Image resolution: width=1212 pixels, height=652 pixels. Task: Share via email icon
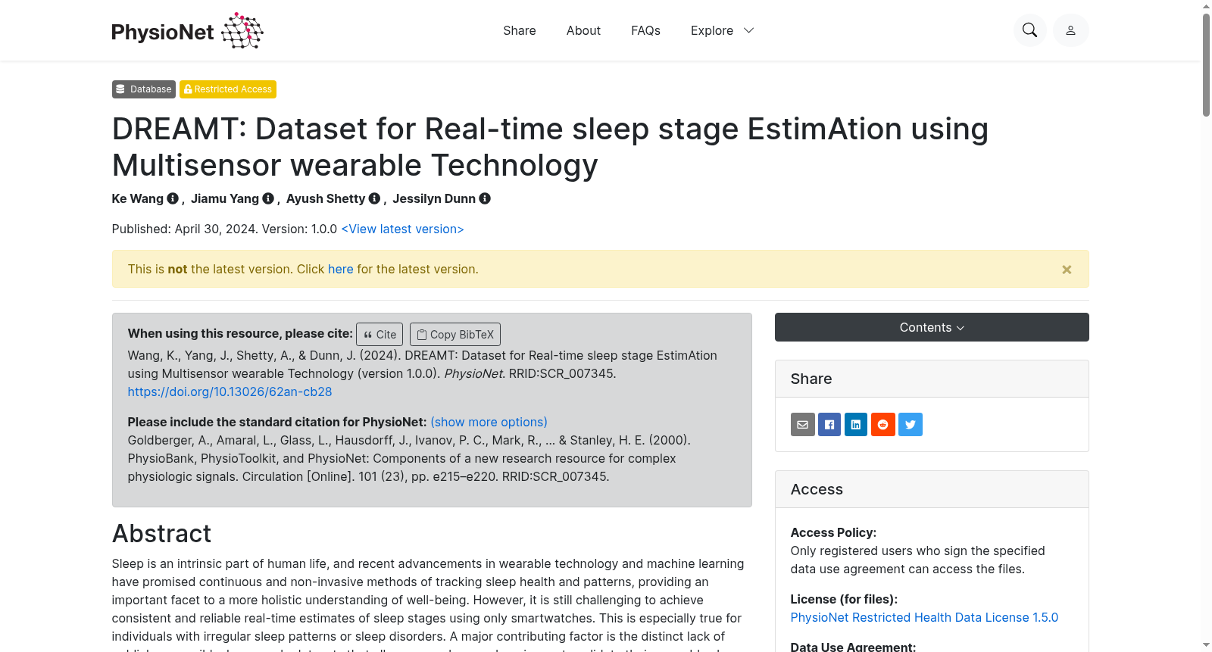803,424
